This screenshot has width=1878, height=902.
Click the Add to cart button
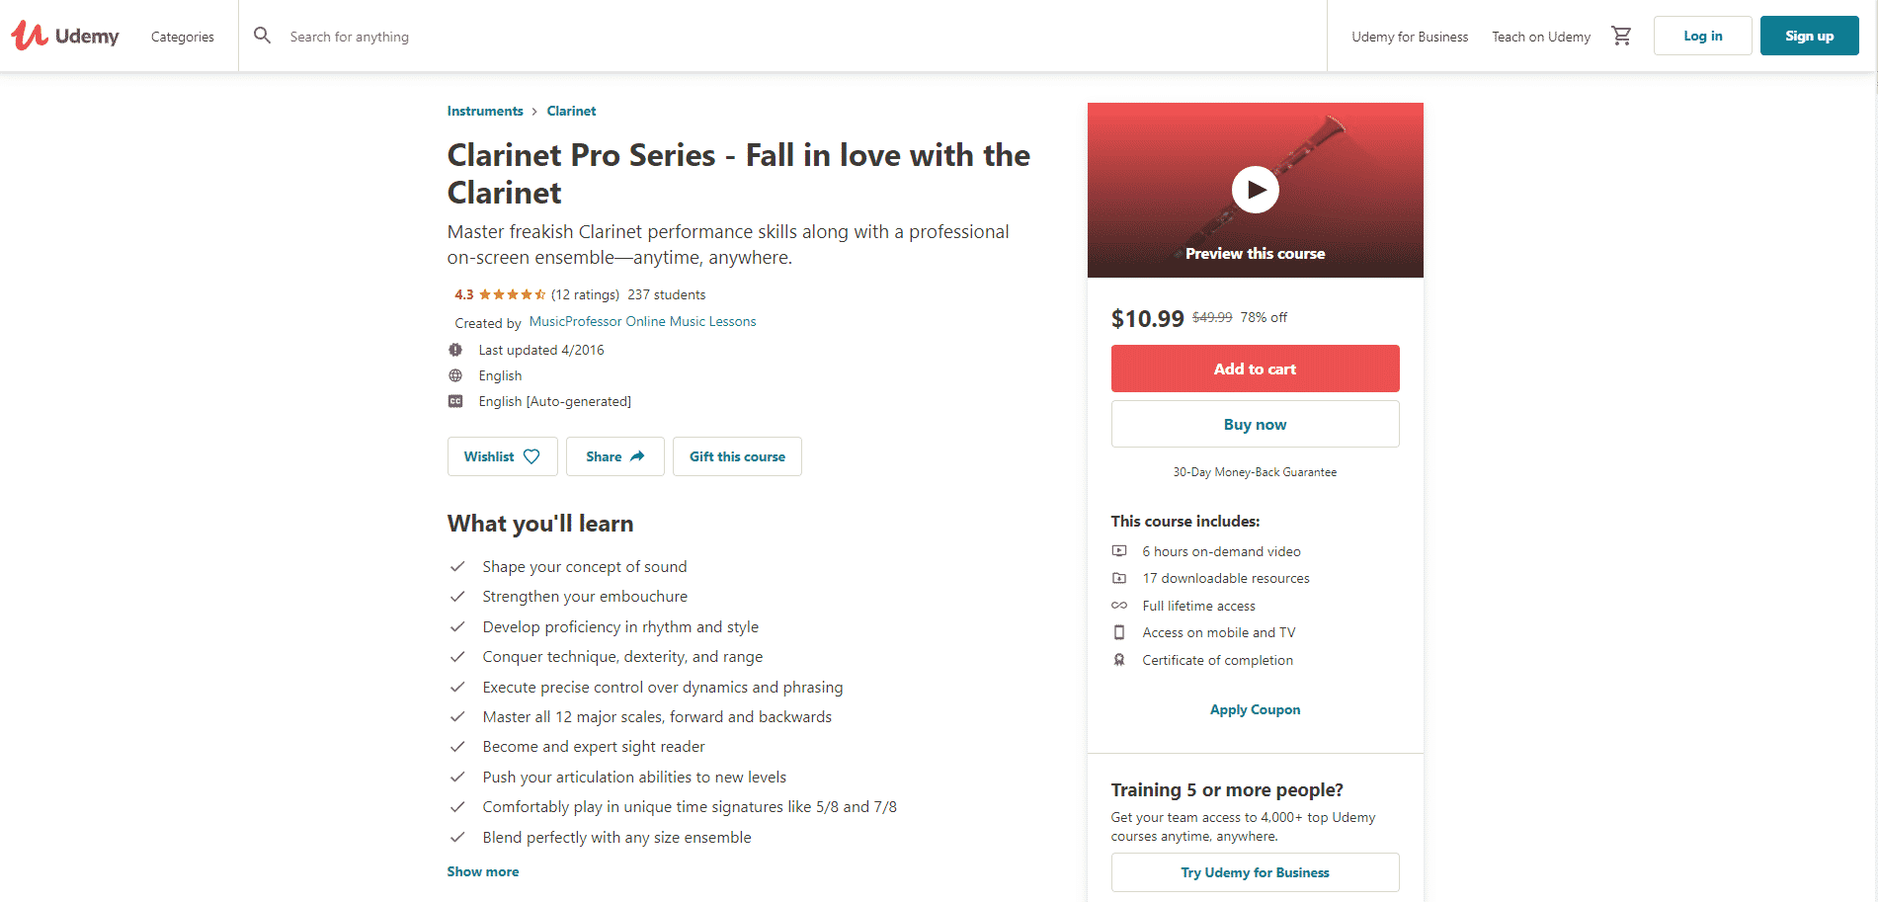click(x=1255, y=369)
